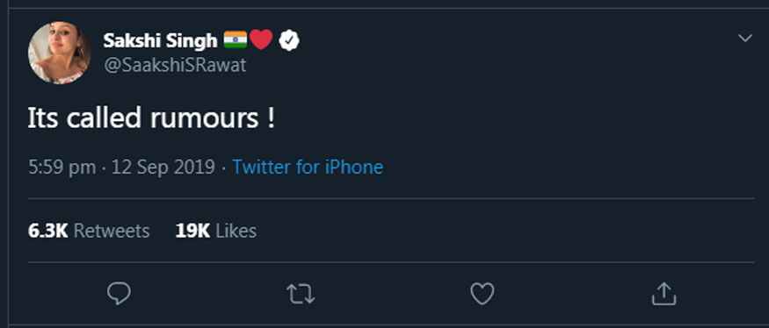Image resolution: width=769 pixels, height=328 pixels.
Task: Click the word Likes label
Action: click(236, 231)
